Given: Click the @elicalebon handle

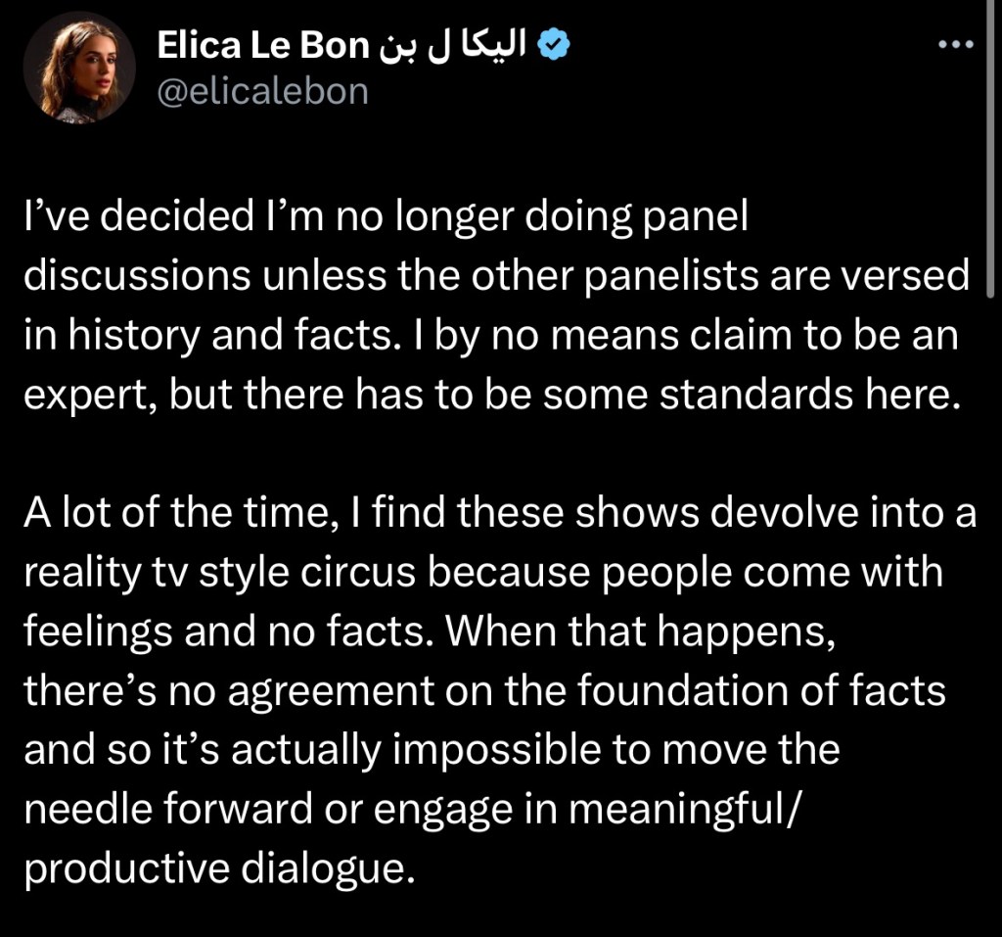Looking at the screenshot, I should 262,91.
